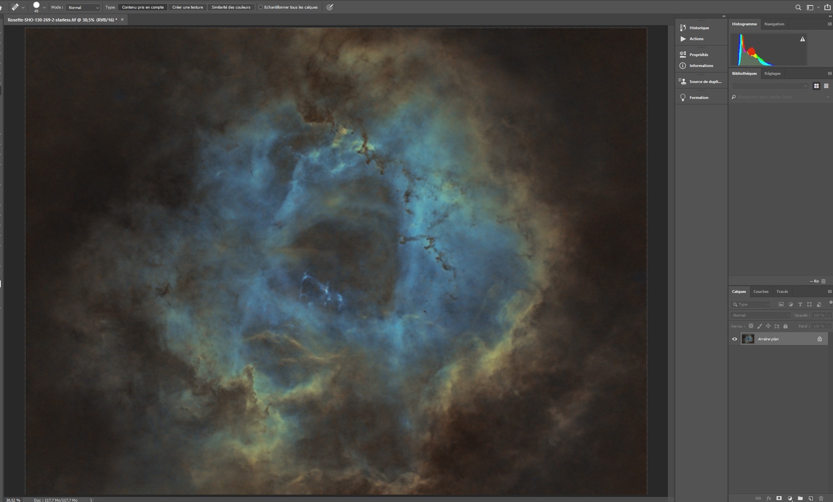The width and height of the screenshot is (833, 502).
Task: Filter layers by pixel layers icon
Action: (x=781, y=304)
